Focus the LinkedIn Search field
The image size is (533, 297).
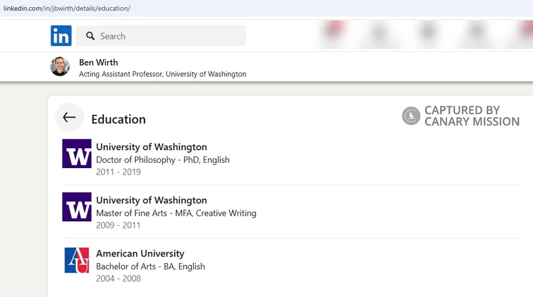(161, 36)
